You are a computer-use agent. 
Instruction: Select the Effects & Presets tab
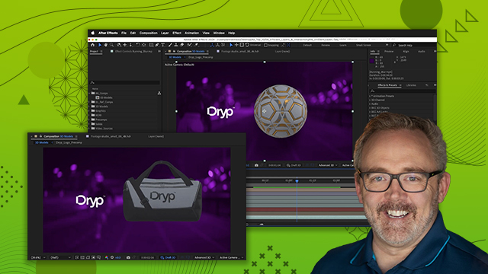pyautogui.click(x=387, y=85)
